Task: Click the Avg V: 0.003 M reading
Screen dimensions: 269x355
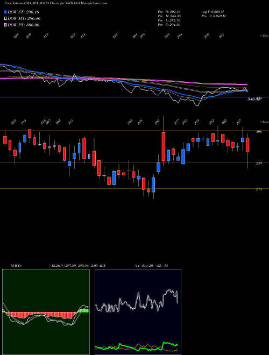Action: pos(213,12)
